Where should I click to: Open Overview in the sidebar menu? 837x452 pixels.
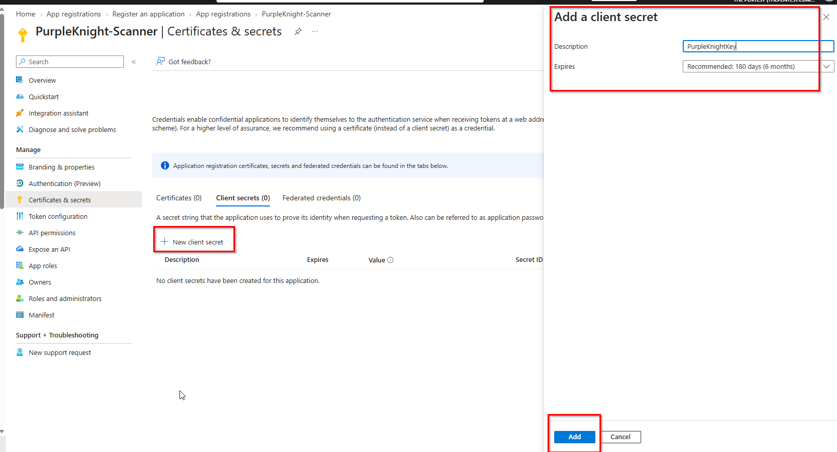pyautogui.click(x=42, y=80)
